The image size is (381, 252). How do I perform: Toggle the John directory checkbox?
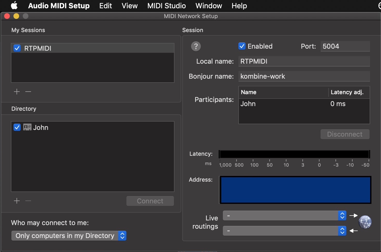[x=17, y=127]
